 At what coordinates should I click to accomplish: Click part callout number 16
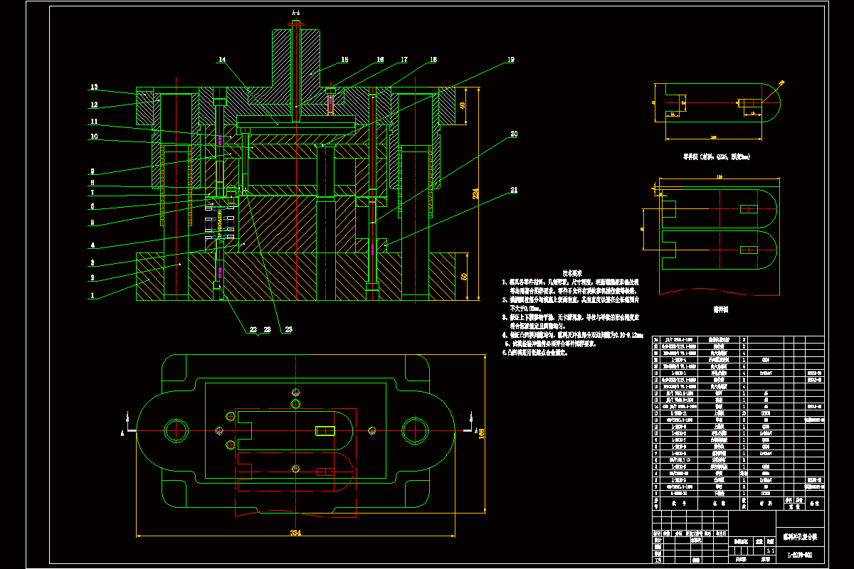click(x=380, y=60)
